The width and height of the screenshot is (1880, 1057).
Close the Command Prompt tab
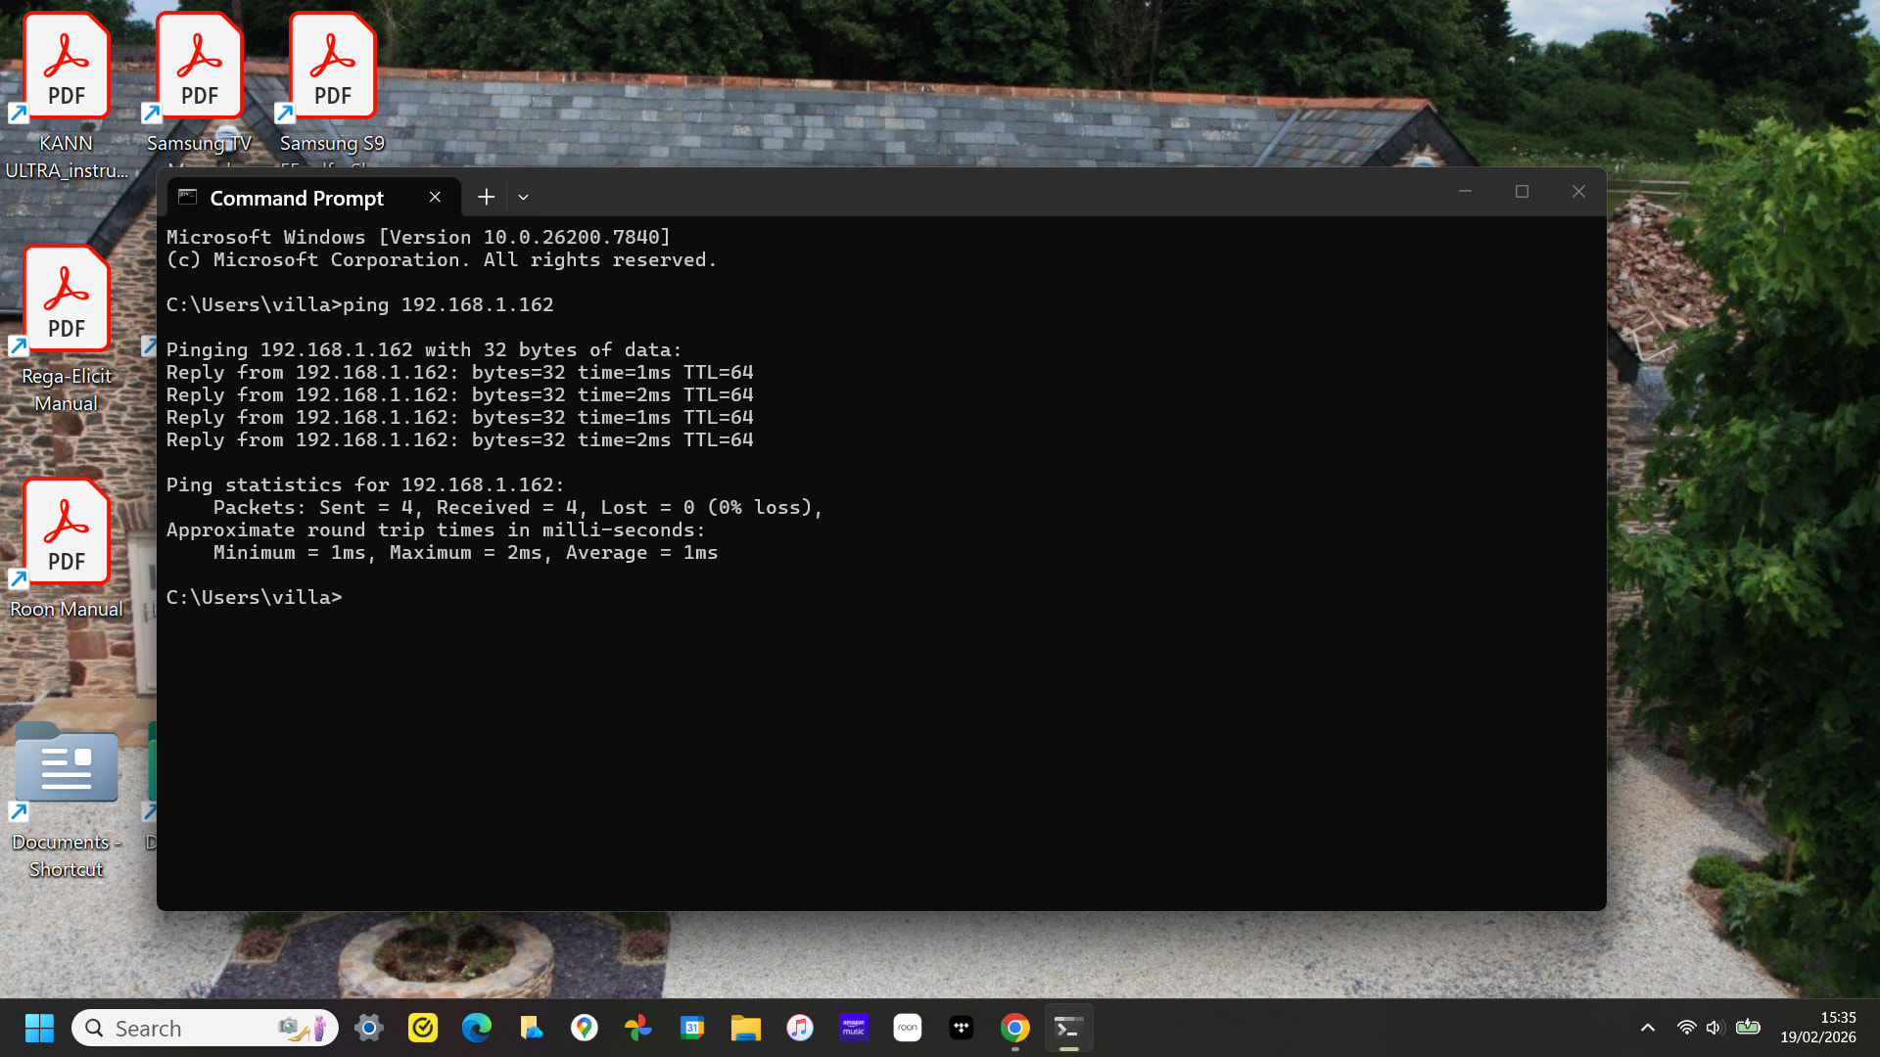pos(435,197)
